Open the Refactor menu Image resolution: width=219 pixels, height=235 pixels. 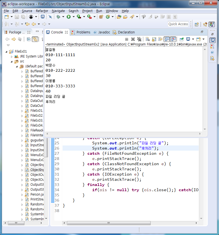point(42,11)
